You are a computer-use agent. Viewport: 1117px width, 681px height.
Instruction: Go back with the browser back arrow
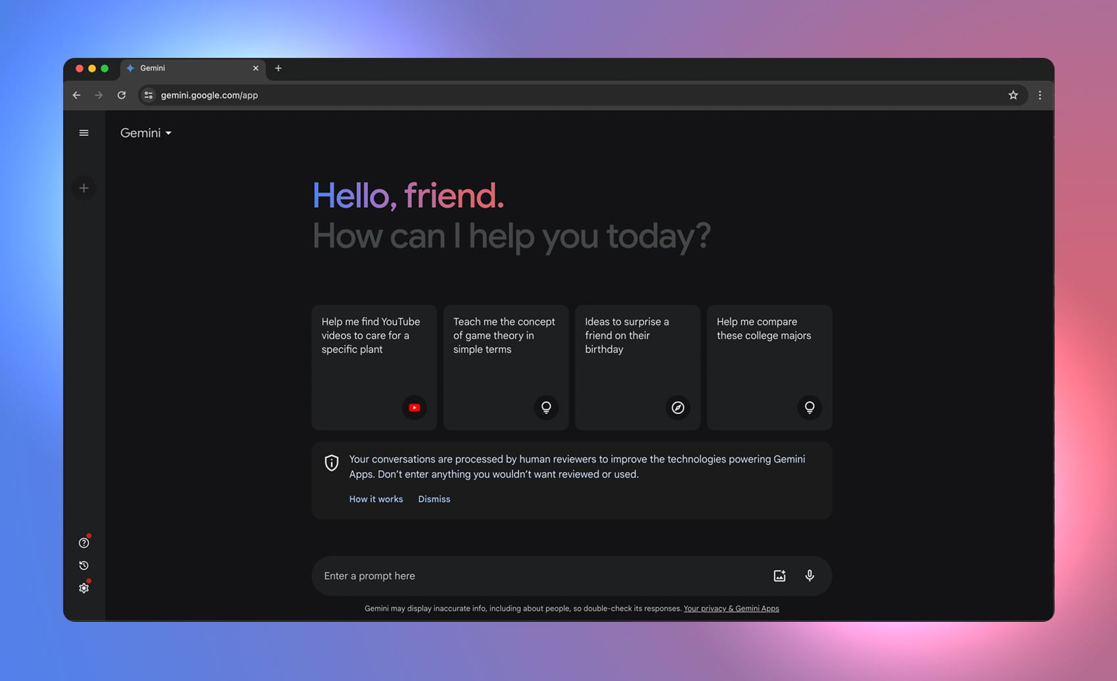76,95
